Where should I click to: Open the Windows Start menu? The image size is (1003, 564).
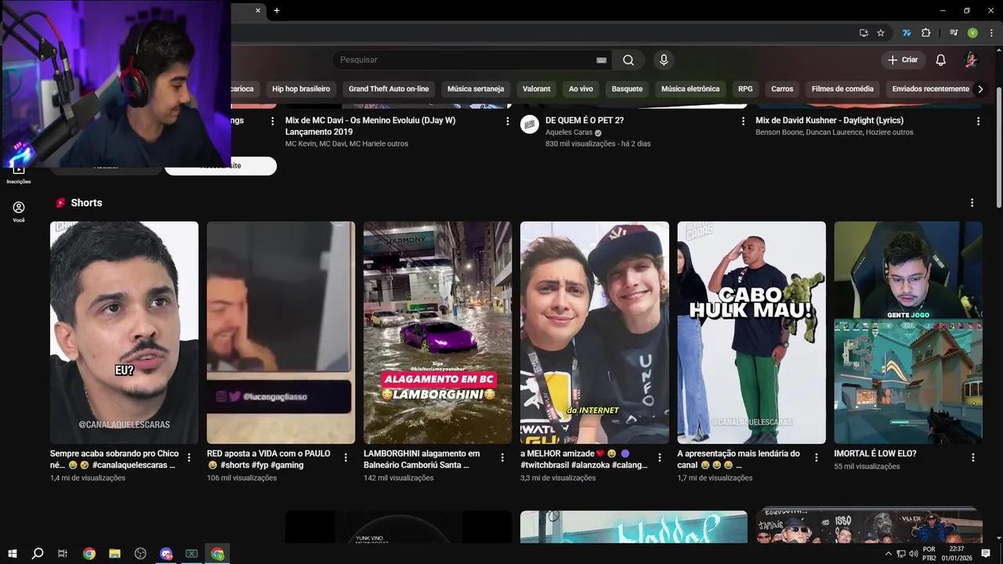pos(13,554)
